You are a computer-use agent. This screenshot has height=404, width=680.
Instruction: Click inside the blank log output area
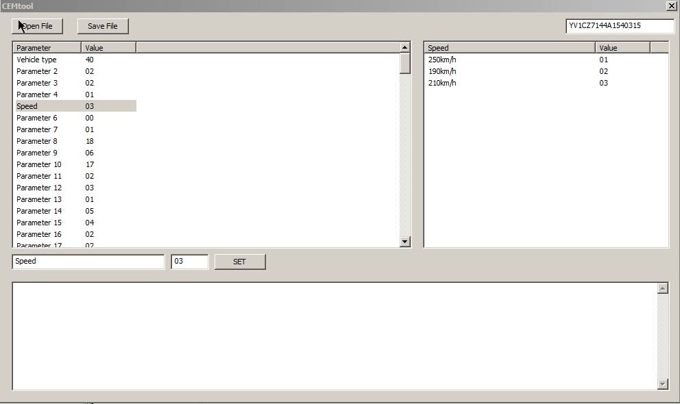pyautogui.click(x=336, y=332)
